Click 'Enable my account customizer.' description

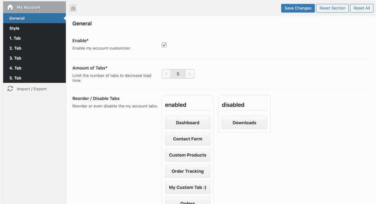point(102,48)
